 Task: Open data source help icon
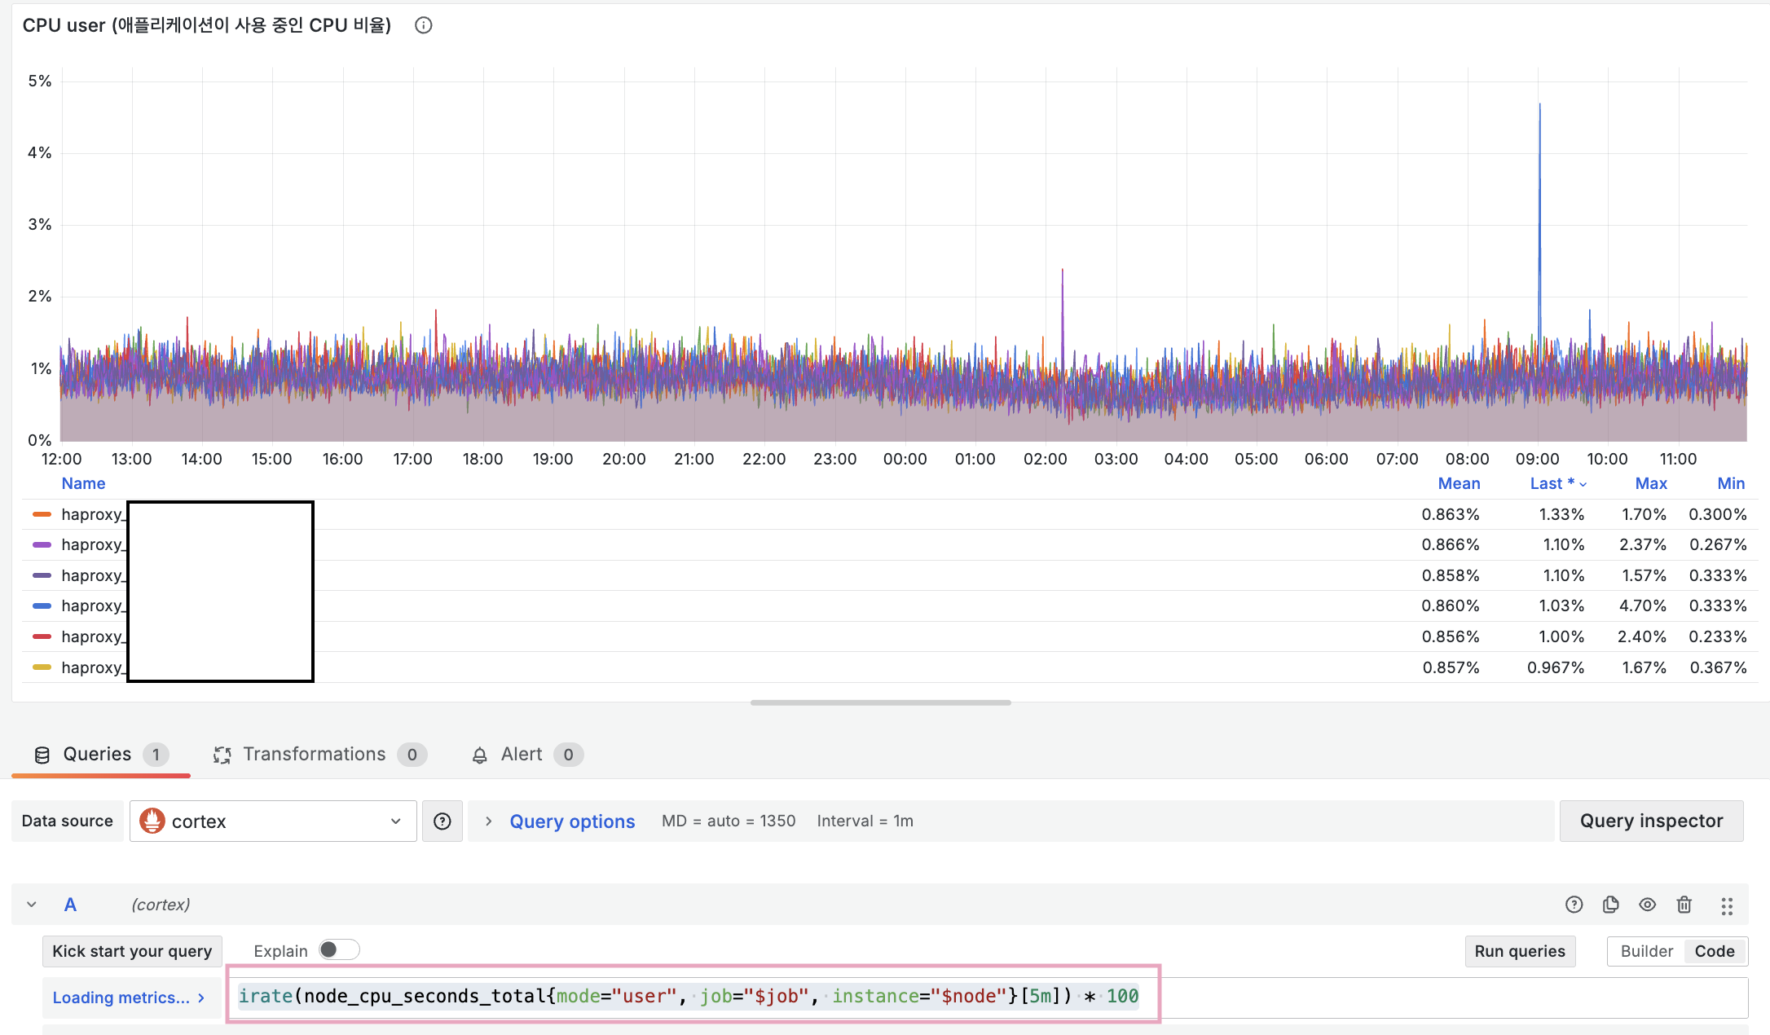tap(442, 821)
